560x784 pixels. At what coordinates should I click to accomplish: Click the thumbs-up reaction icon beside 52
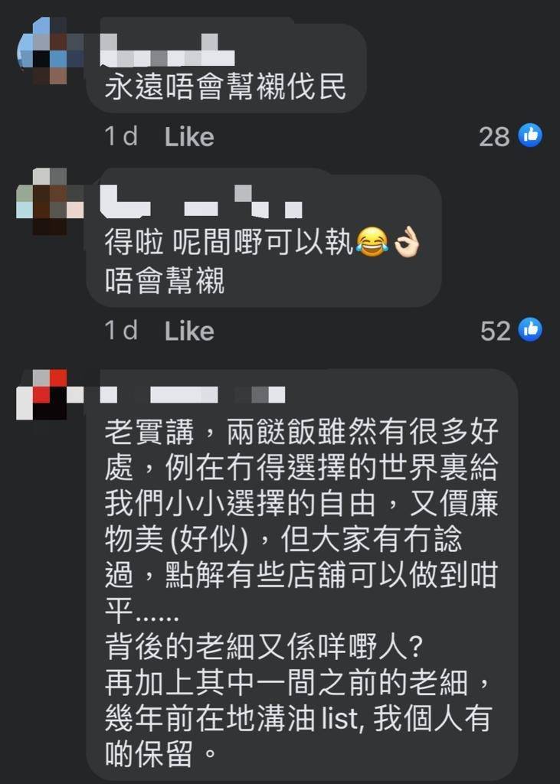coord(530,329)
